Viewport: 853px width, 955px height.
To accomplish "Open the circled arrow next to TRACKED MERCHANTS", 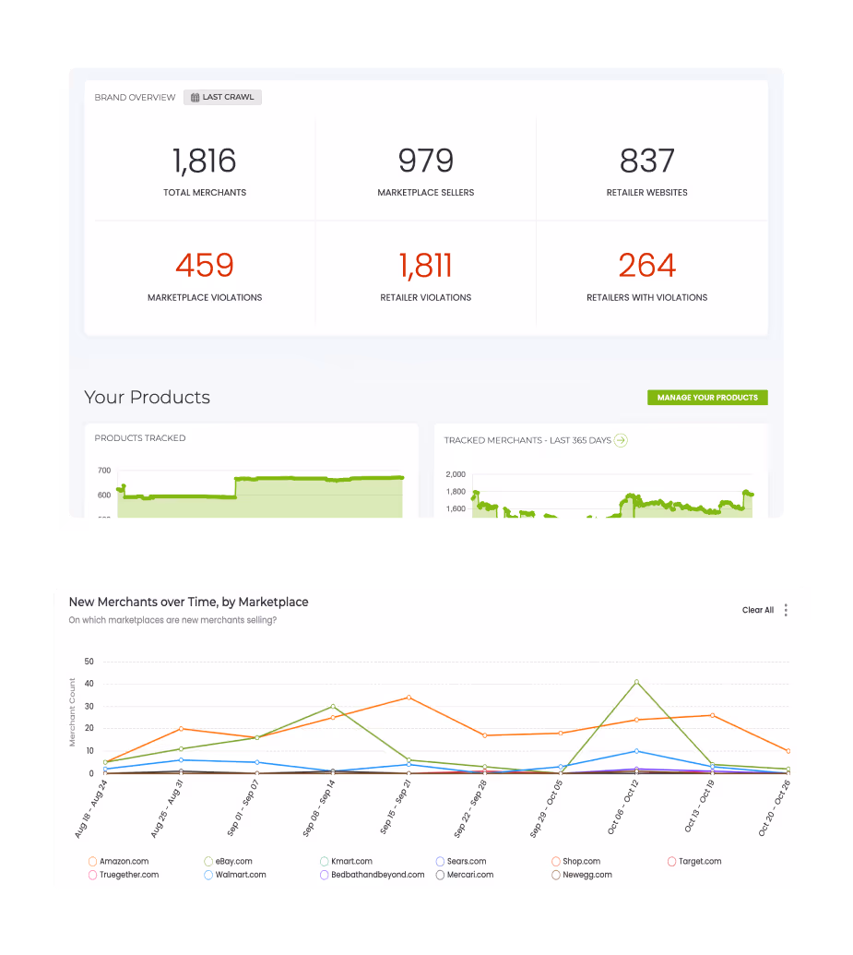I will [622, 440].
